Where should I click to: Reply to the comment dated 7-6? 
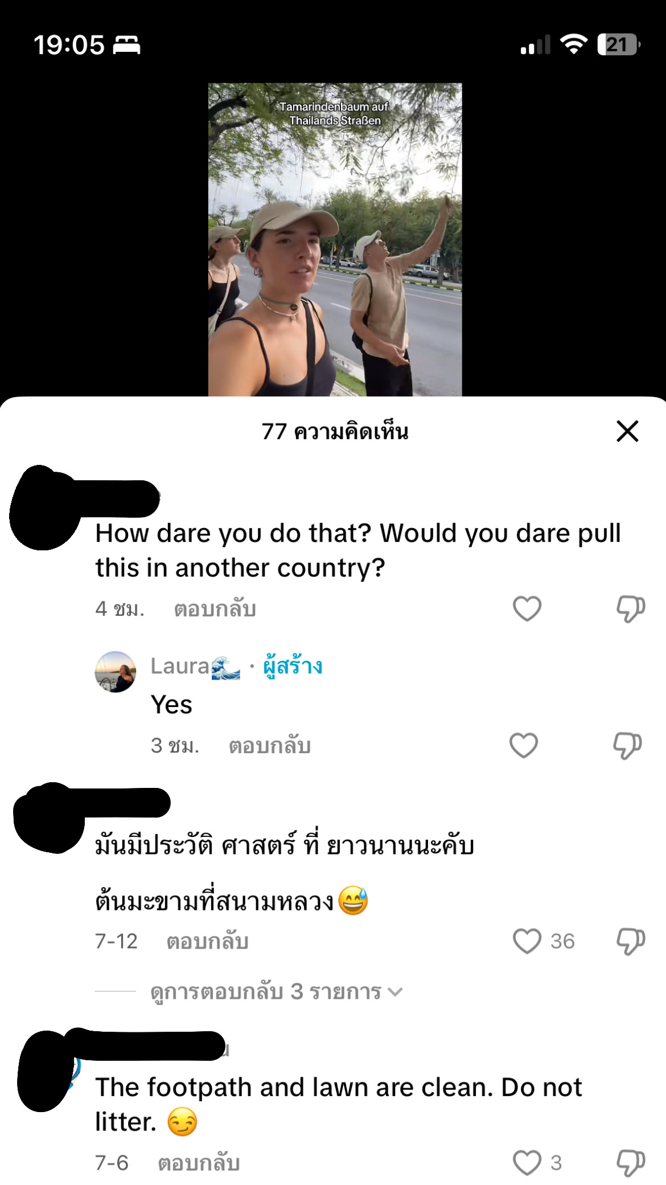click(199, 1163)
